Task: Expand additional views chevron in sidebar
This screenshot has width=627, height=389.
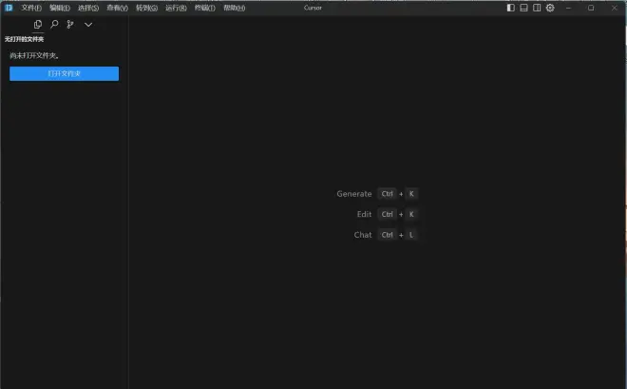Action: click(x=88, y=25)
